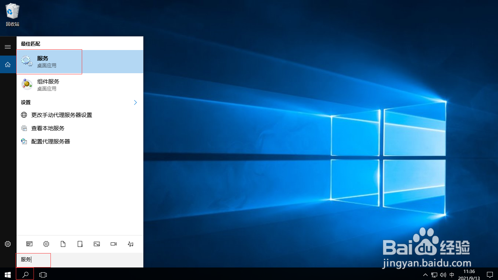Select the 回收站 desktop icon
498x280 pixels.
tap(13, 15)
